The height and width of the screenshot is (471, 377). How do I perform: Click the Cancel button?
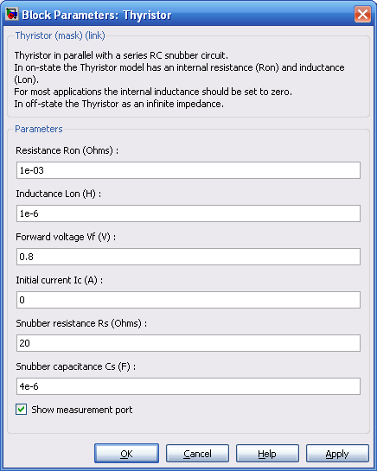197,453
